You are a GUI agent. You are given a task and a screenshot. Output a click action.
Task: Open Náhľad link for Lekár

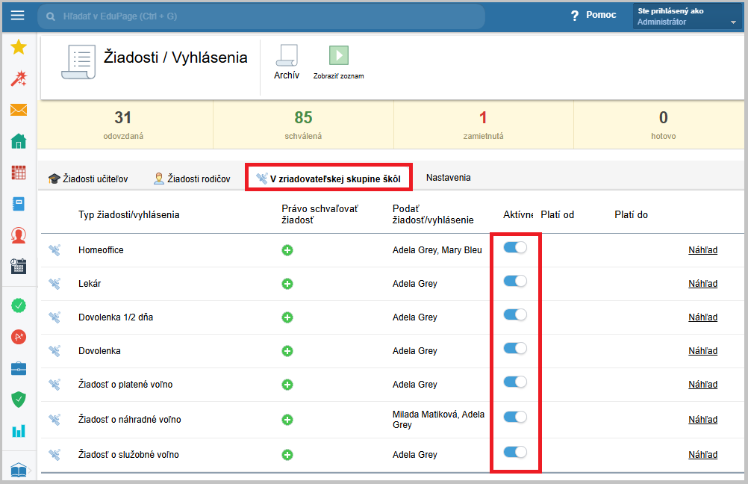[702, 284]
